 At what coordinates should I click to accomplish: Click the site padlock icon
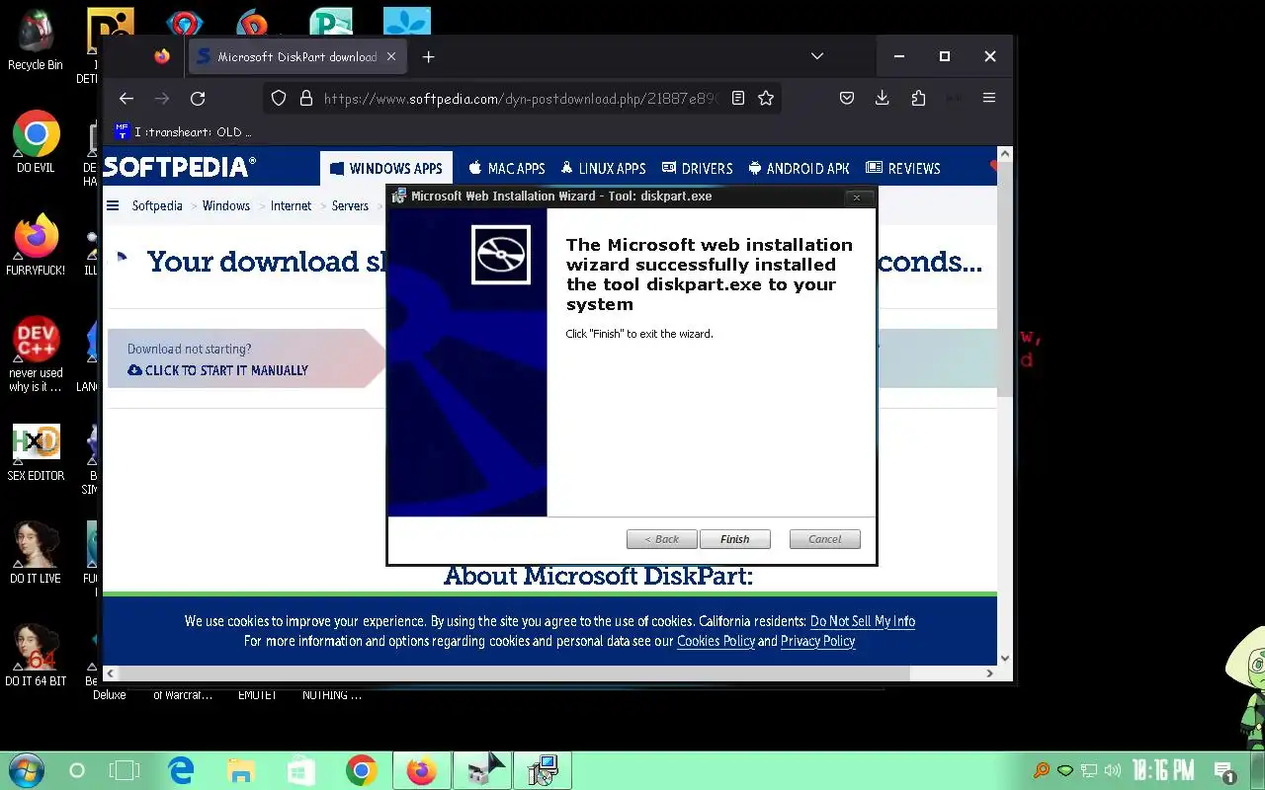(x=306, y=98)
